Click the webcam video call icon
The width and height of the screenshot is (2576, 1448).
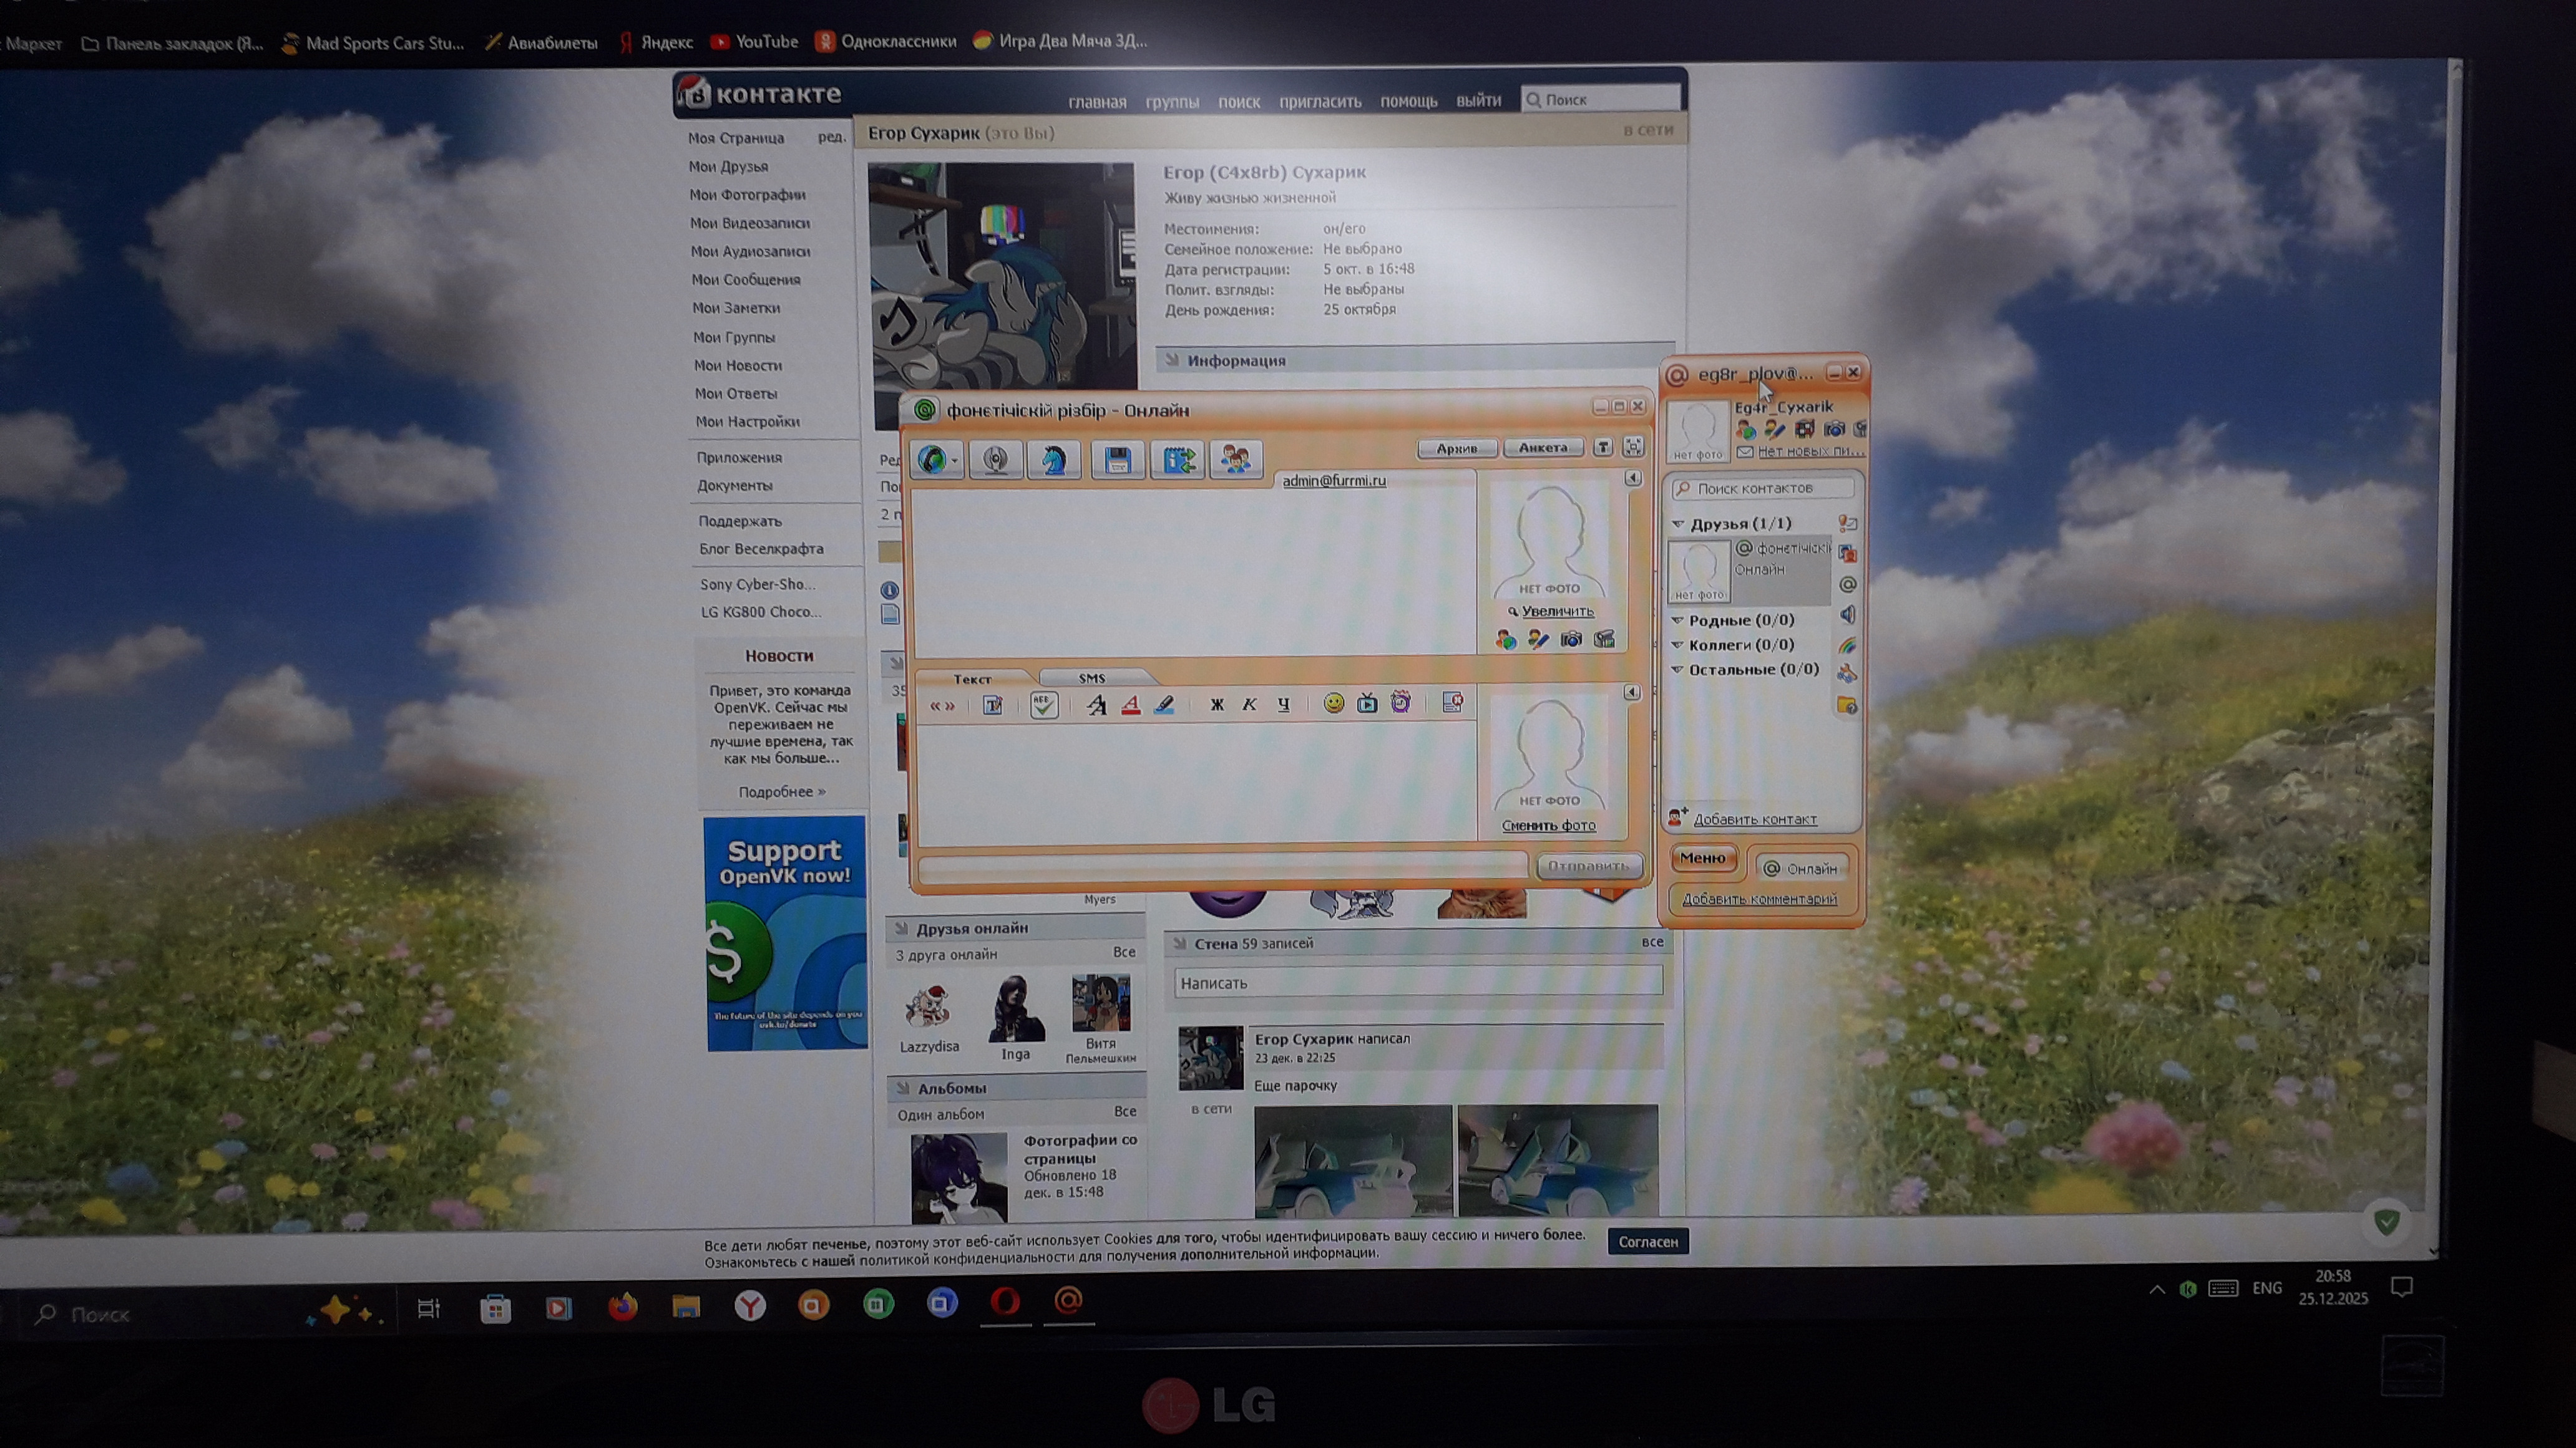coord(995,460)
